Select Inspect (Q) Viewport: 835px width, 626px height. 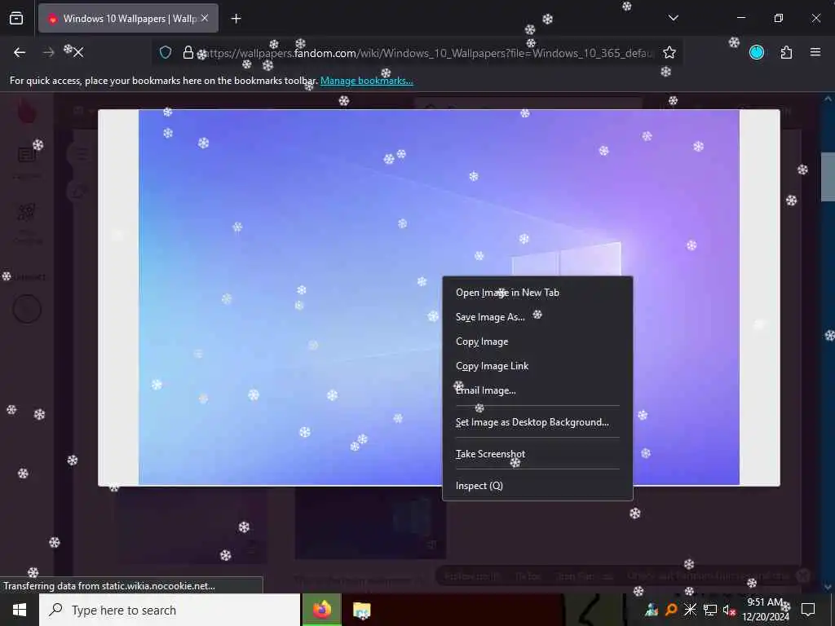click(x=537, y=486)
